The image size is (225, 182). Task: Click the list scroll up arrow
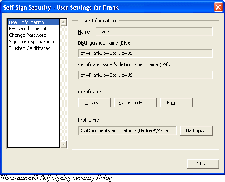click(64, 22)
